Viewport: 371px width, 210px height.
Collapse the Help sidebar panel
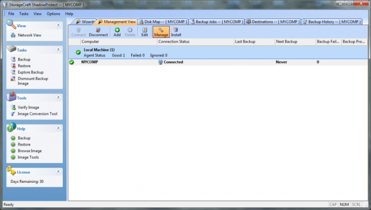coord(59,128)
